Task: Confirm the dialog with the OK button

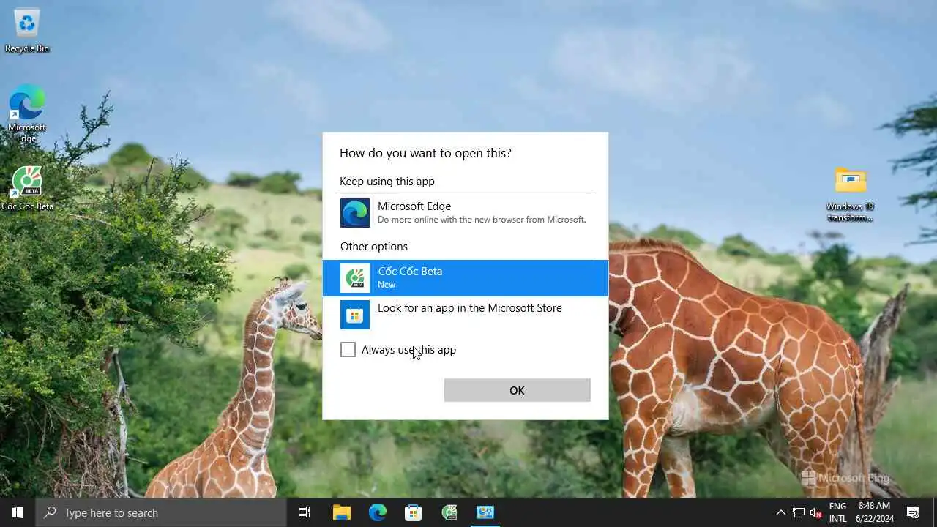Action: click(x=517, y=390)
